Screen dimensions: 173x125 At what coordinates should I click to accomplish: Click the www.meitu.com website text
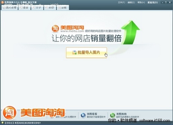pos(72,31)
